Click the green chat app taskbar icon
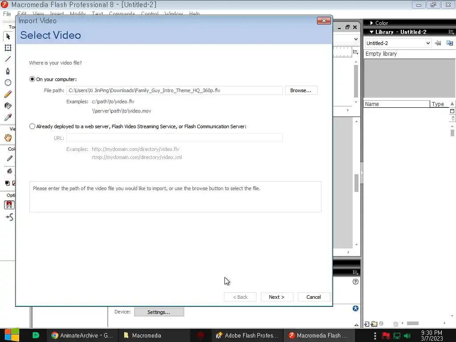The height and width of the screenshot is (342, 456). tap(36, 335)
